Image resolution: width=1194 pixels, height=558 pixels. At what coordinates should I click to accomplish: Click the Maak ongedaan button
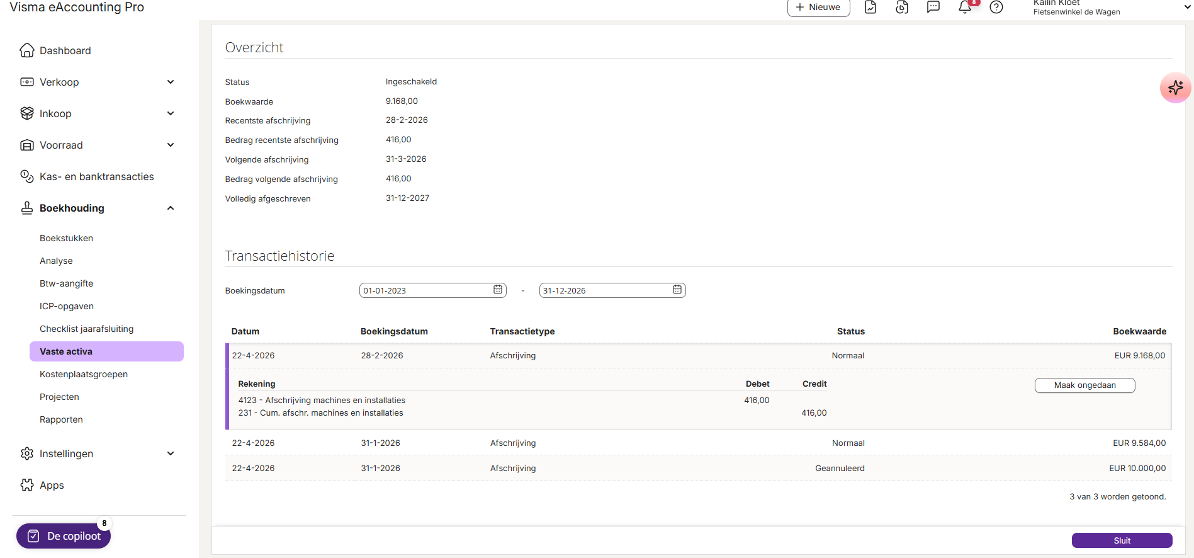[x=1084, y=385]
